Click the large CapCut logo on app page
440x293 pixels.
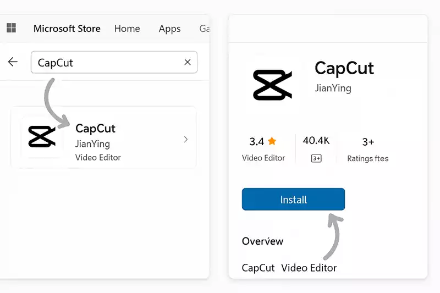tap(272, 85)
